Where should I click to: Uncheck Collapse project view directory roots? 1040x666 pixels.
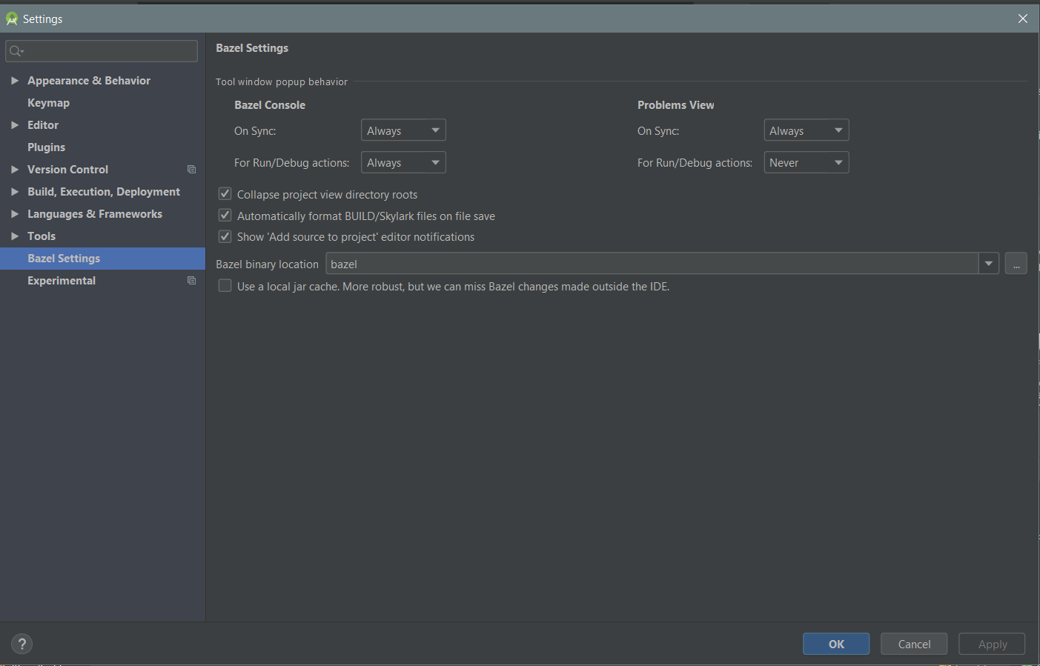tap(225, 193)
